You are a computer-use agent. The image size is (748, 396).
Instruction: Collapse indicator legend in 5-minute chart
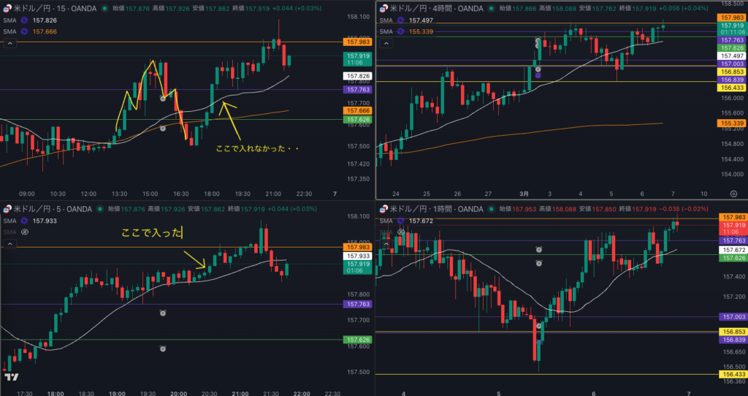10,243
